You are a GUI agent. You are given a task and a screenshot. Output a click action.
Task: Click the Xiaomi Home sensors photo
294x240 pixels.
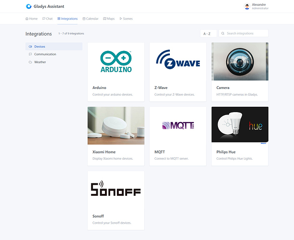pyautogui.click(x=116, y=126)
